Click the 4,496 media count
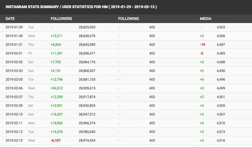 pos(221,80)
